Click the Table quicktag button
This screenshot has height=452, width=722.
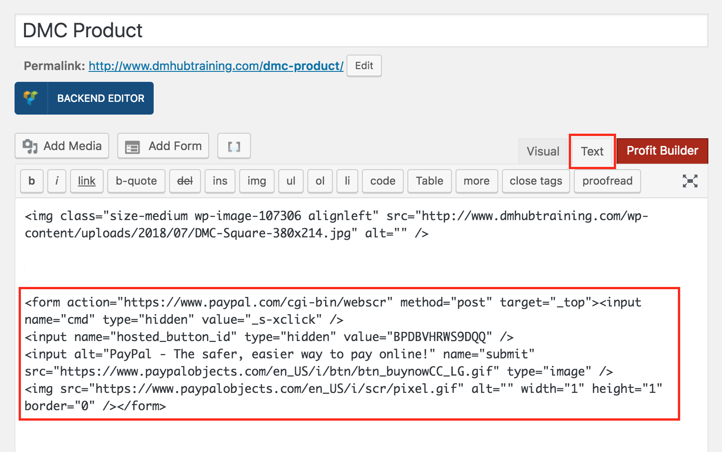[x=430, y=181]
